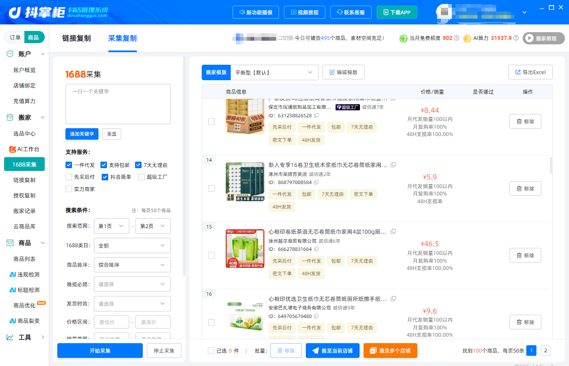
Task: Expand the 商品排序 综合排序 dropdown
Action: [x=132, y=265]
